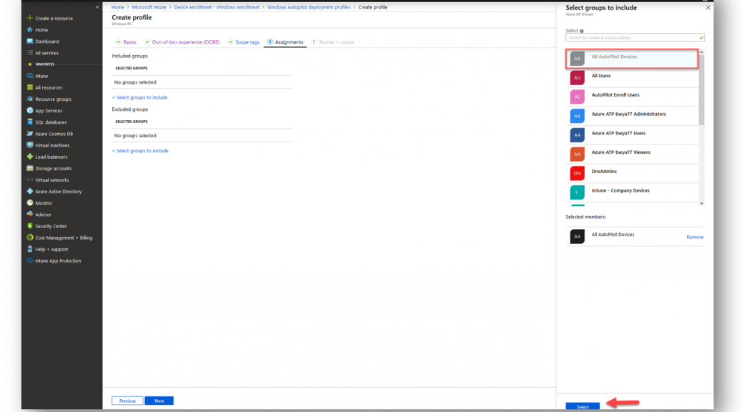Open the SQL databases icon
Image resolution: width=742 pixels, height=412 pixels.
[x=30, y=122]
